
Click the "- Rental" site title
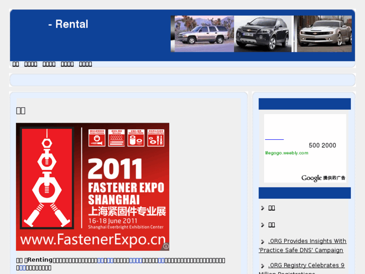68,24
